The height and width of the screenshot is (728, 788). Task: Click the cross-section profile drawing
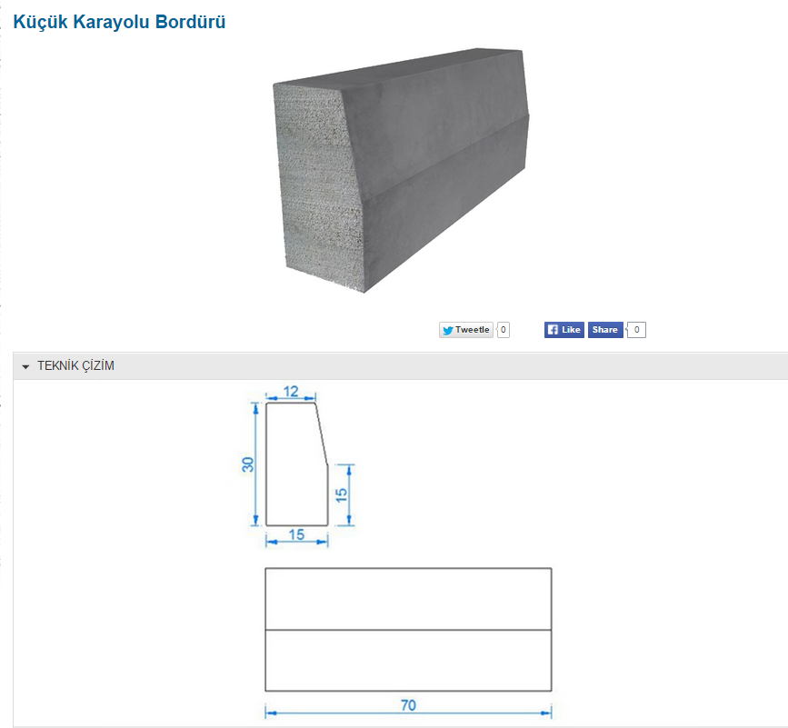point(297,464)
